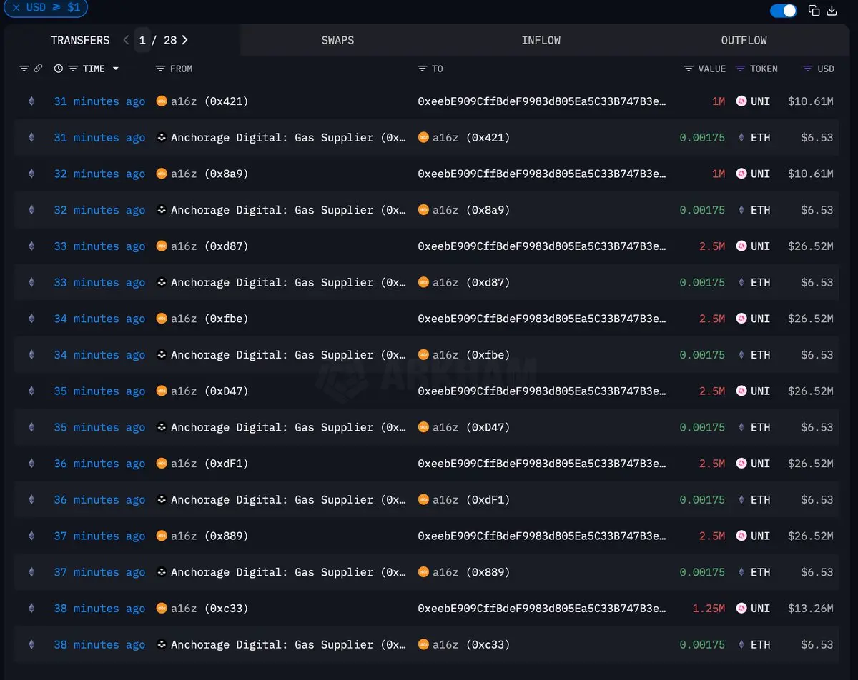This screenshot has height=680, width=858.
Task: Open the TO column filter
Action: point(423,69)
